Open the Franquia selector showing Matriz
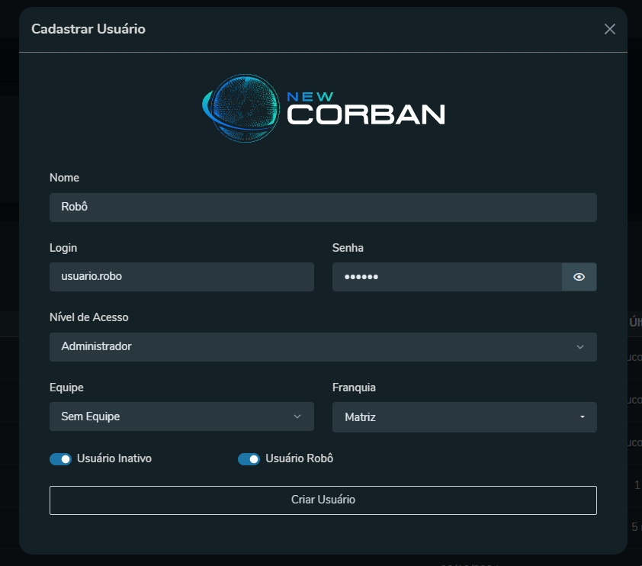The width and height of the screenshot is (642, 566). click(464, 417)
